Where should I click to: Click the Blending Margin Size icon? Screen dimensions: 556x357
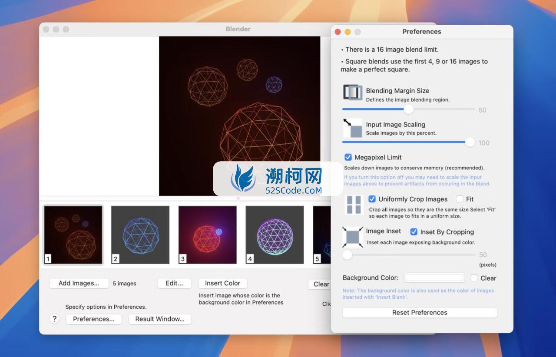tap(353, 93)
